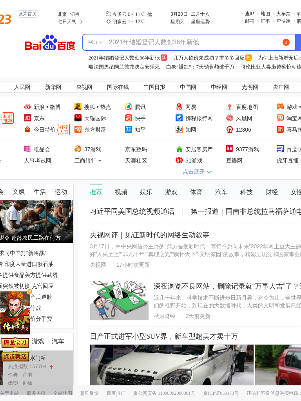Click the 51游戏 icon
Image resolution: width=301 pixels, height=401 pixels.
click(179, 160)
